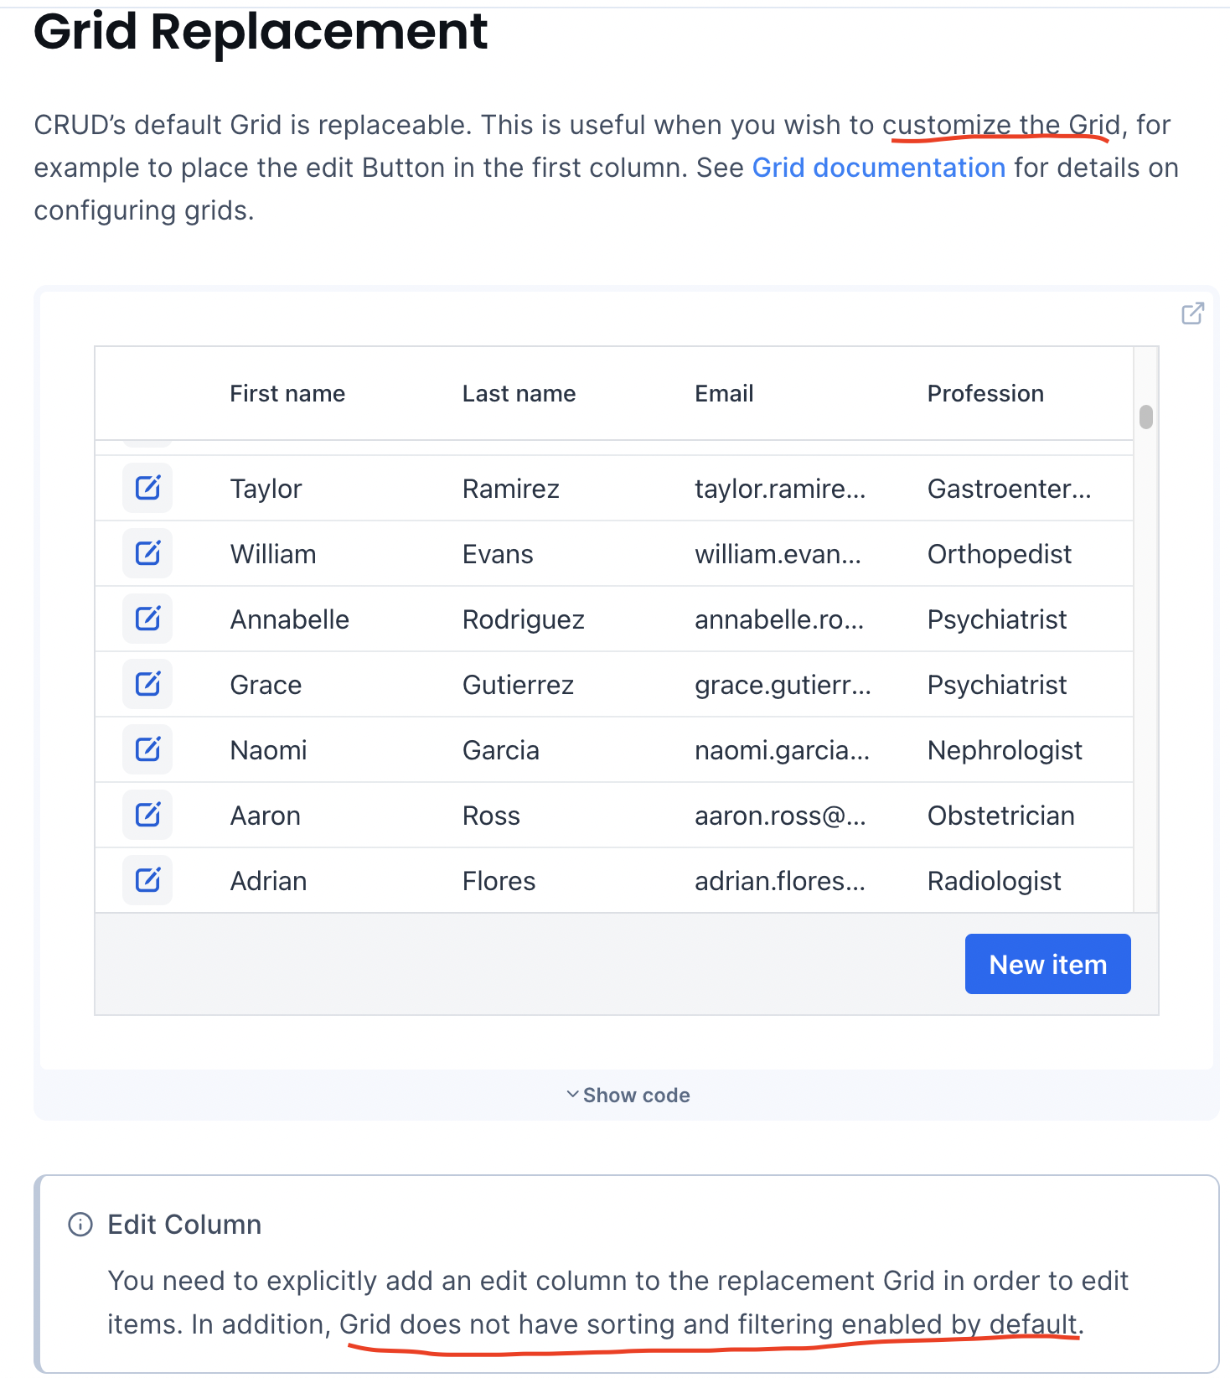The width and height of the screenshot is (1230, 1378).
Task: Click the New item button
Action: 1047,964
